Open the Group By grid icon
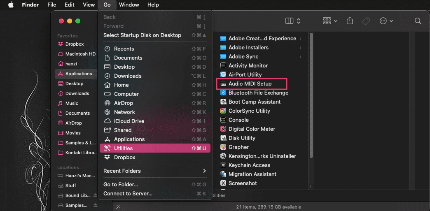The image size is (430, 211). 327,21
